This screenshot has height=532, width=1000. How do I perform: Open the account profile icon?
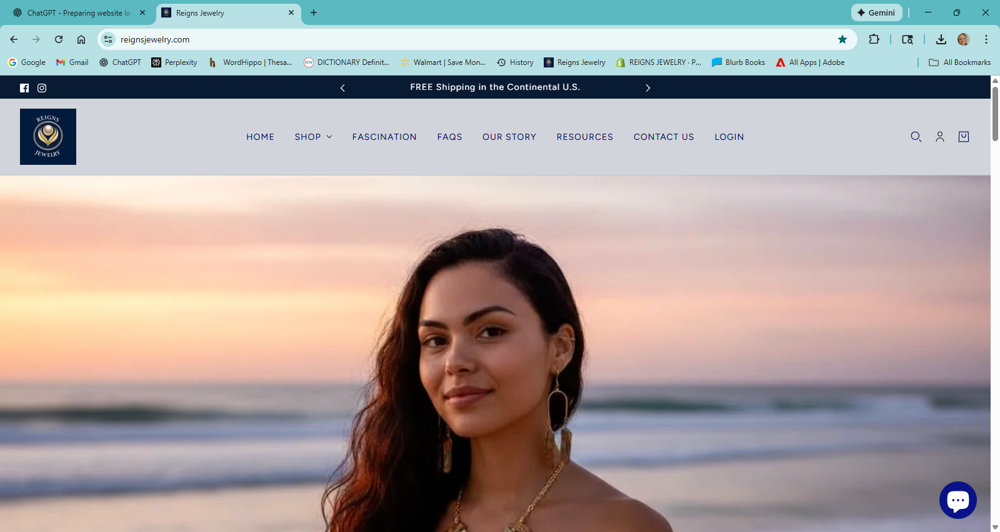click(x=939, y=137)
